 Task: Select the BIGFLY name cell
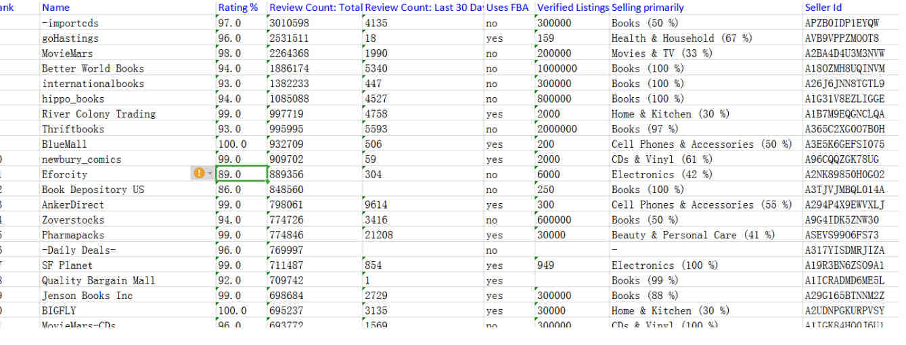59,311
